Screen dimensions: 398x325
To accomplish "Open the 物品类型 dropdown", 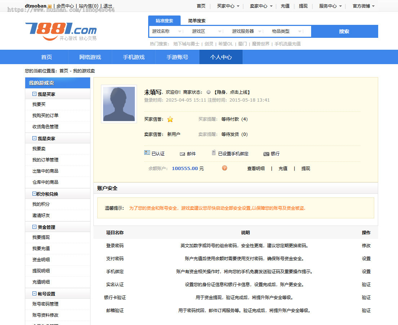I will pos(287,31).
